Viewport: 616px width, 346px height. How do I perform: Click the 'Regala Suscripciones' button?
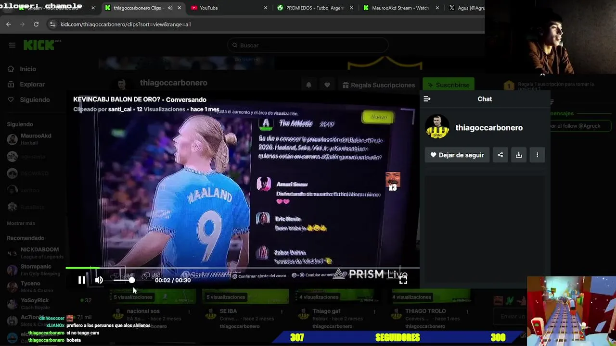(x=379, y=85)
